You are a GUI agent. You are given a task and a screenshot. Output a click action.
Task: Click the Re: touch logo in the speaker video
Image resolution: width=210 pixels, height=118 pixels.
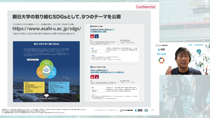(161, 54)
